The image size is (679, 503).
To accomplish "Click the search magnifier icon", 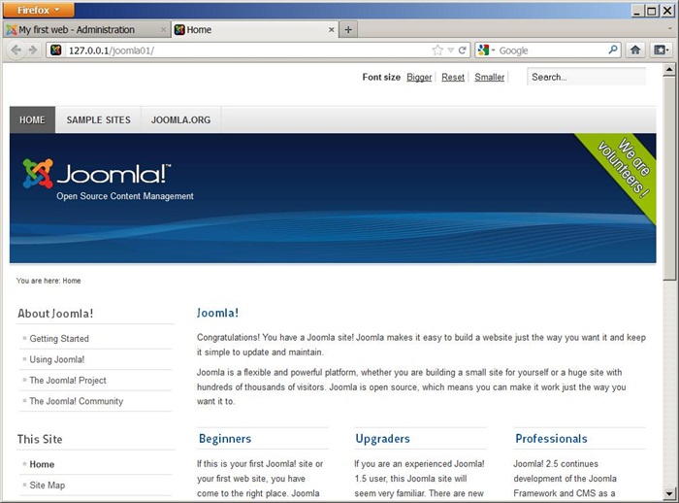I will [x=613, y=50].
